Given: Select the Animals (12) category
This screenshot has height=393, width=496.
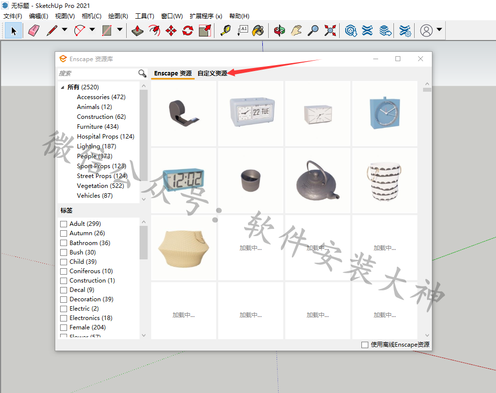Looking at the screenshot, I should click(x=94, y=107).
